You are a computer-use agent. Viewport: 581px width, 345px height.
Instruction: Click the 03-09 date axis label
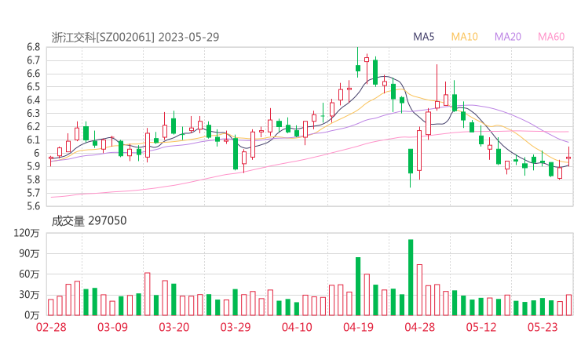coord(112,327)
